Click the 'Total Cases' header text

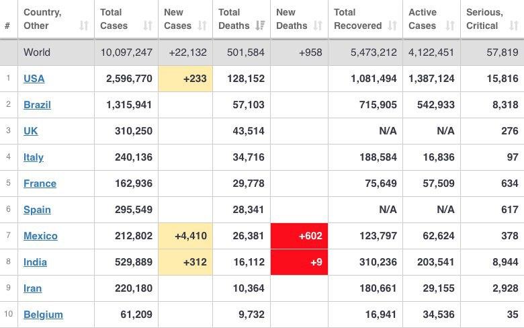pyautogui.click(x=114, y=19)
